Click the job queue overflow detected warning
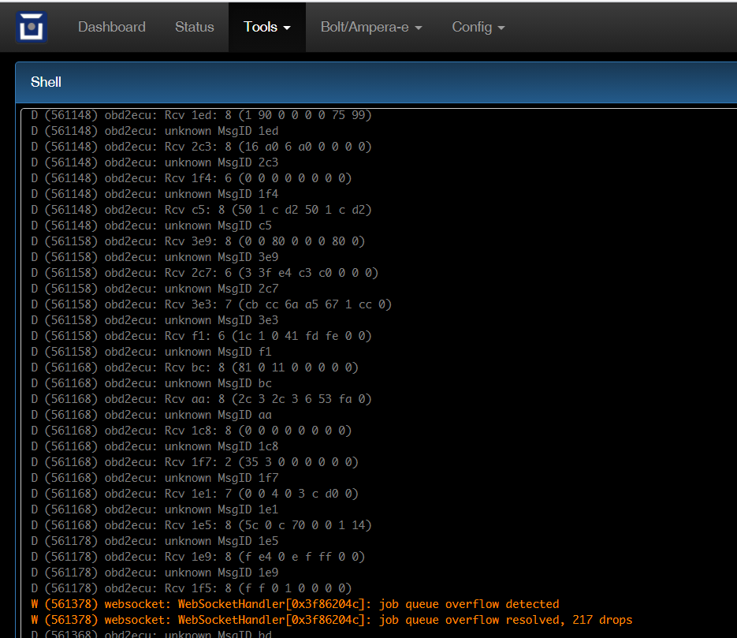Image resolution: width=737 pixels, height=638 pixels. pyautogui.click(x=295, y=604)
